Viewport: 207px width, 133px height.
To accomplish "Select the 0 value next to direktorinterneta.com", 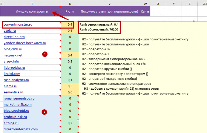I will [70, 129].
